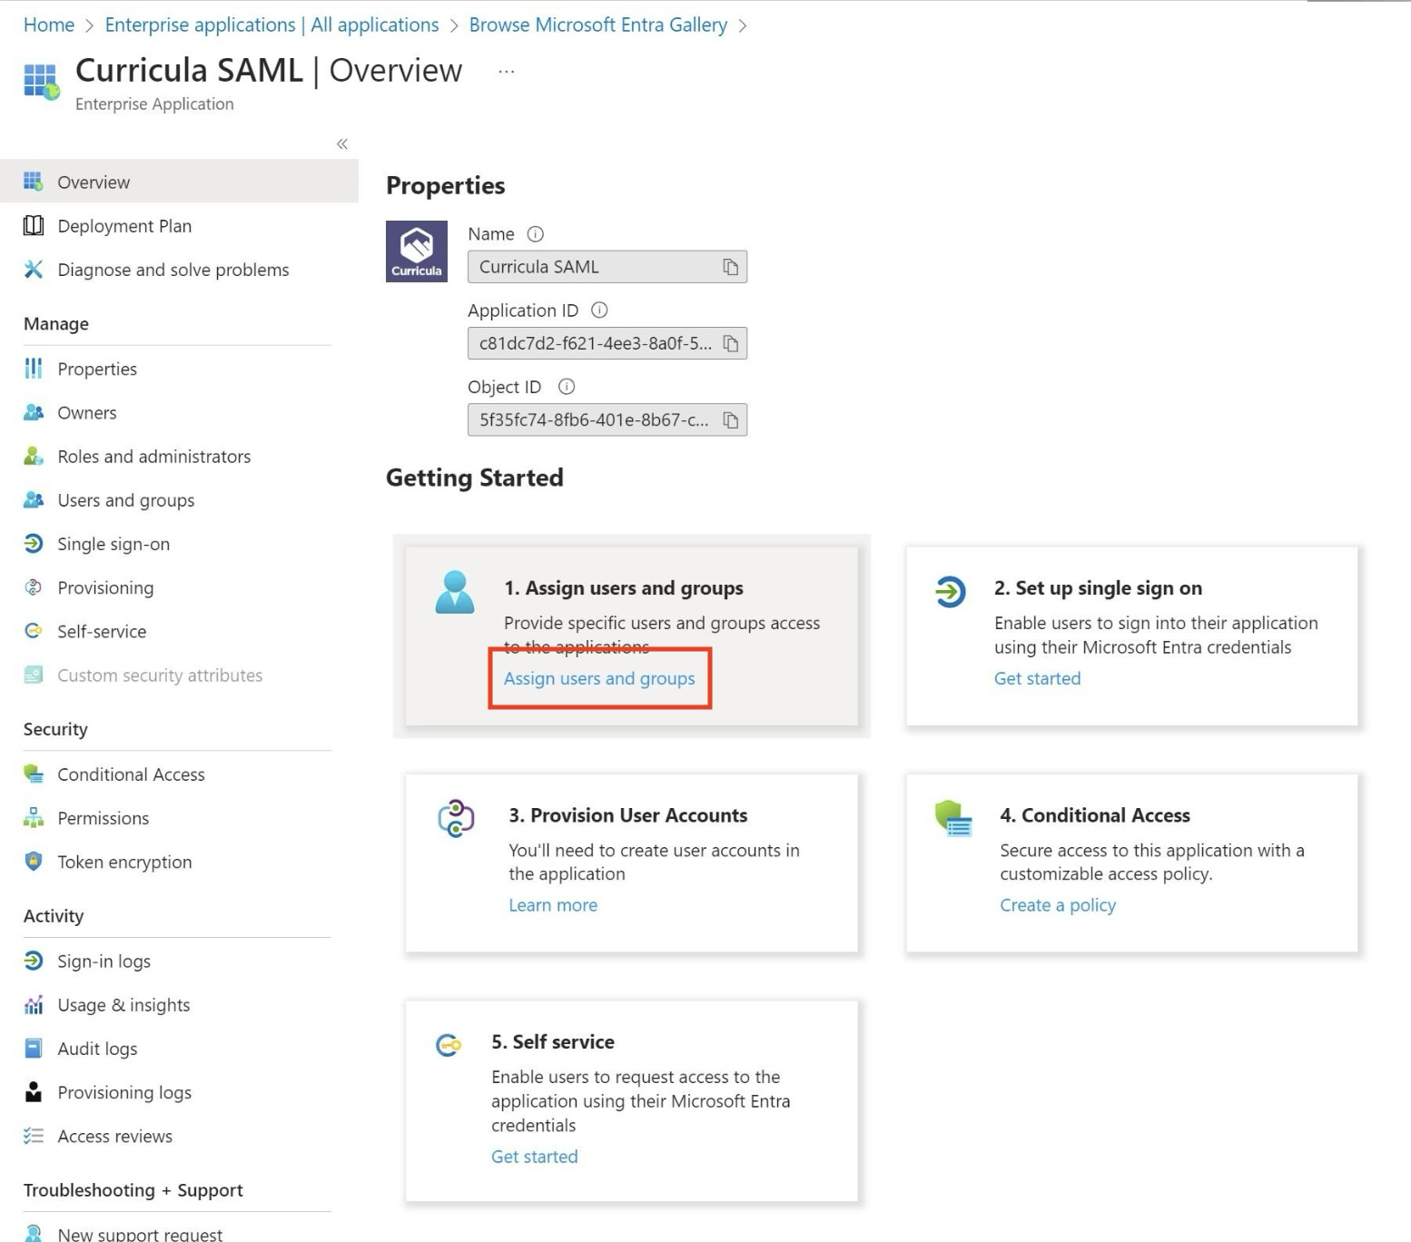Click the Permissions hierarchy icon

coord(34,818)
